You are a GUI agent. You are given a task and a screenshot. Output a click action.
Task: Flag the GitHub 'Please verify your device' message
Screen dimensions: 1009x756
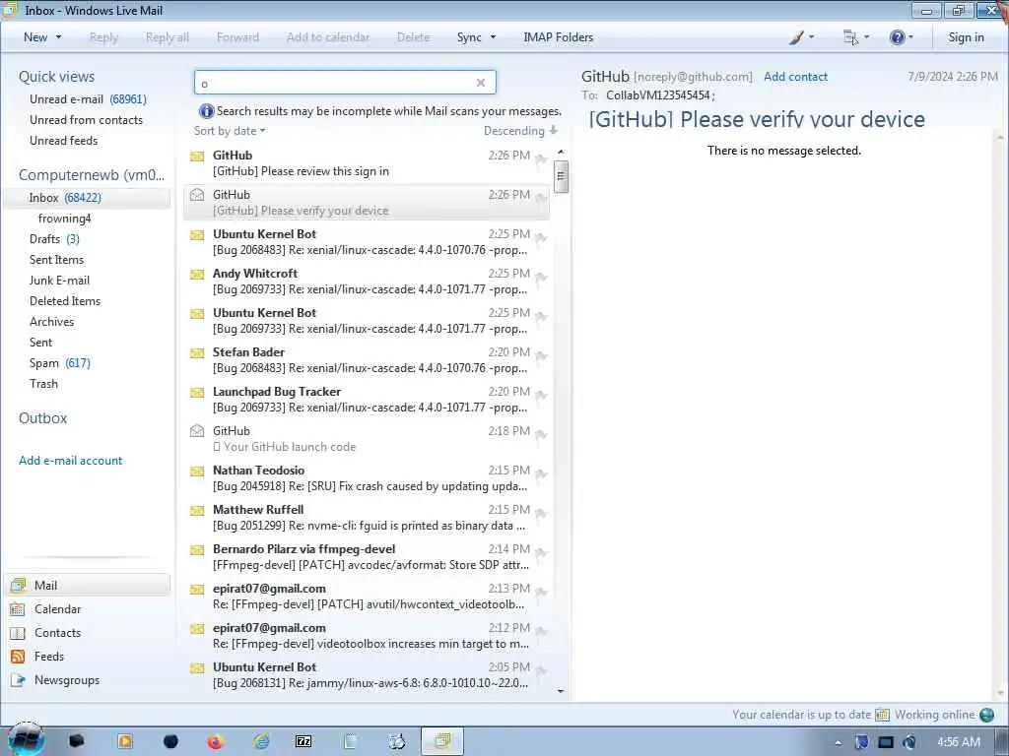pyautogui.click(x=541, y=199)
